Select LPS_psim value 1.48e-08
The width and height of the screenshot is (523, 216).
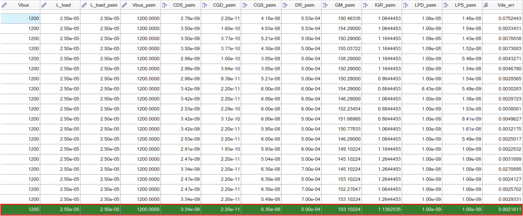(x=471, y=18)
